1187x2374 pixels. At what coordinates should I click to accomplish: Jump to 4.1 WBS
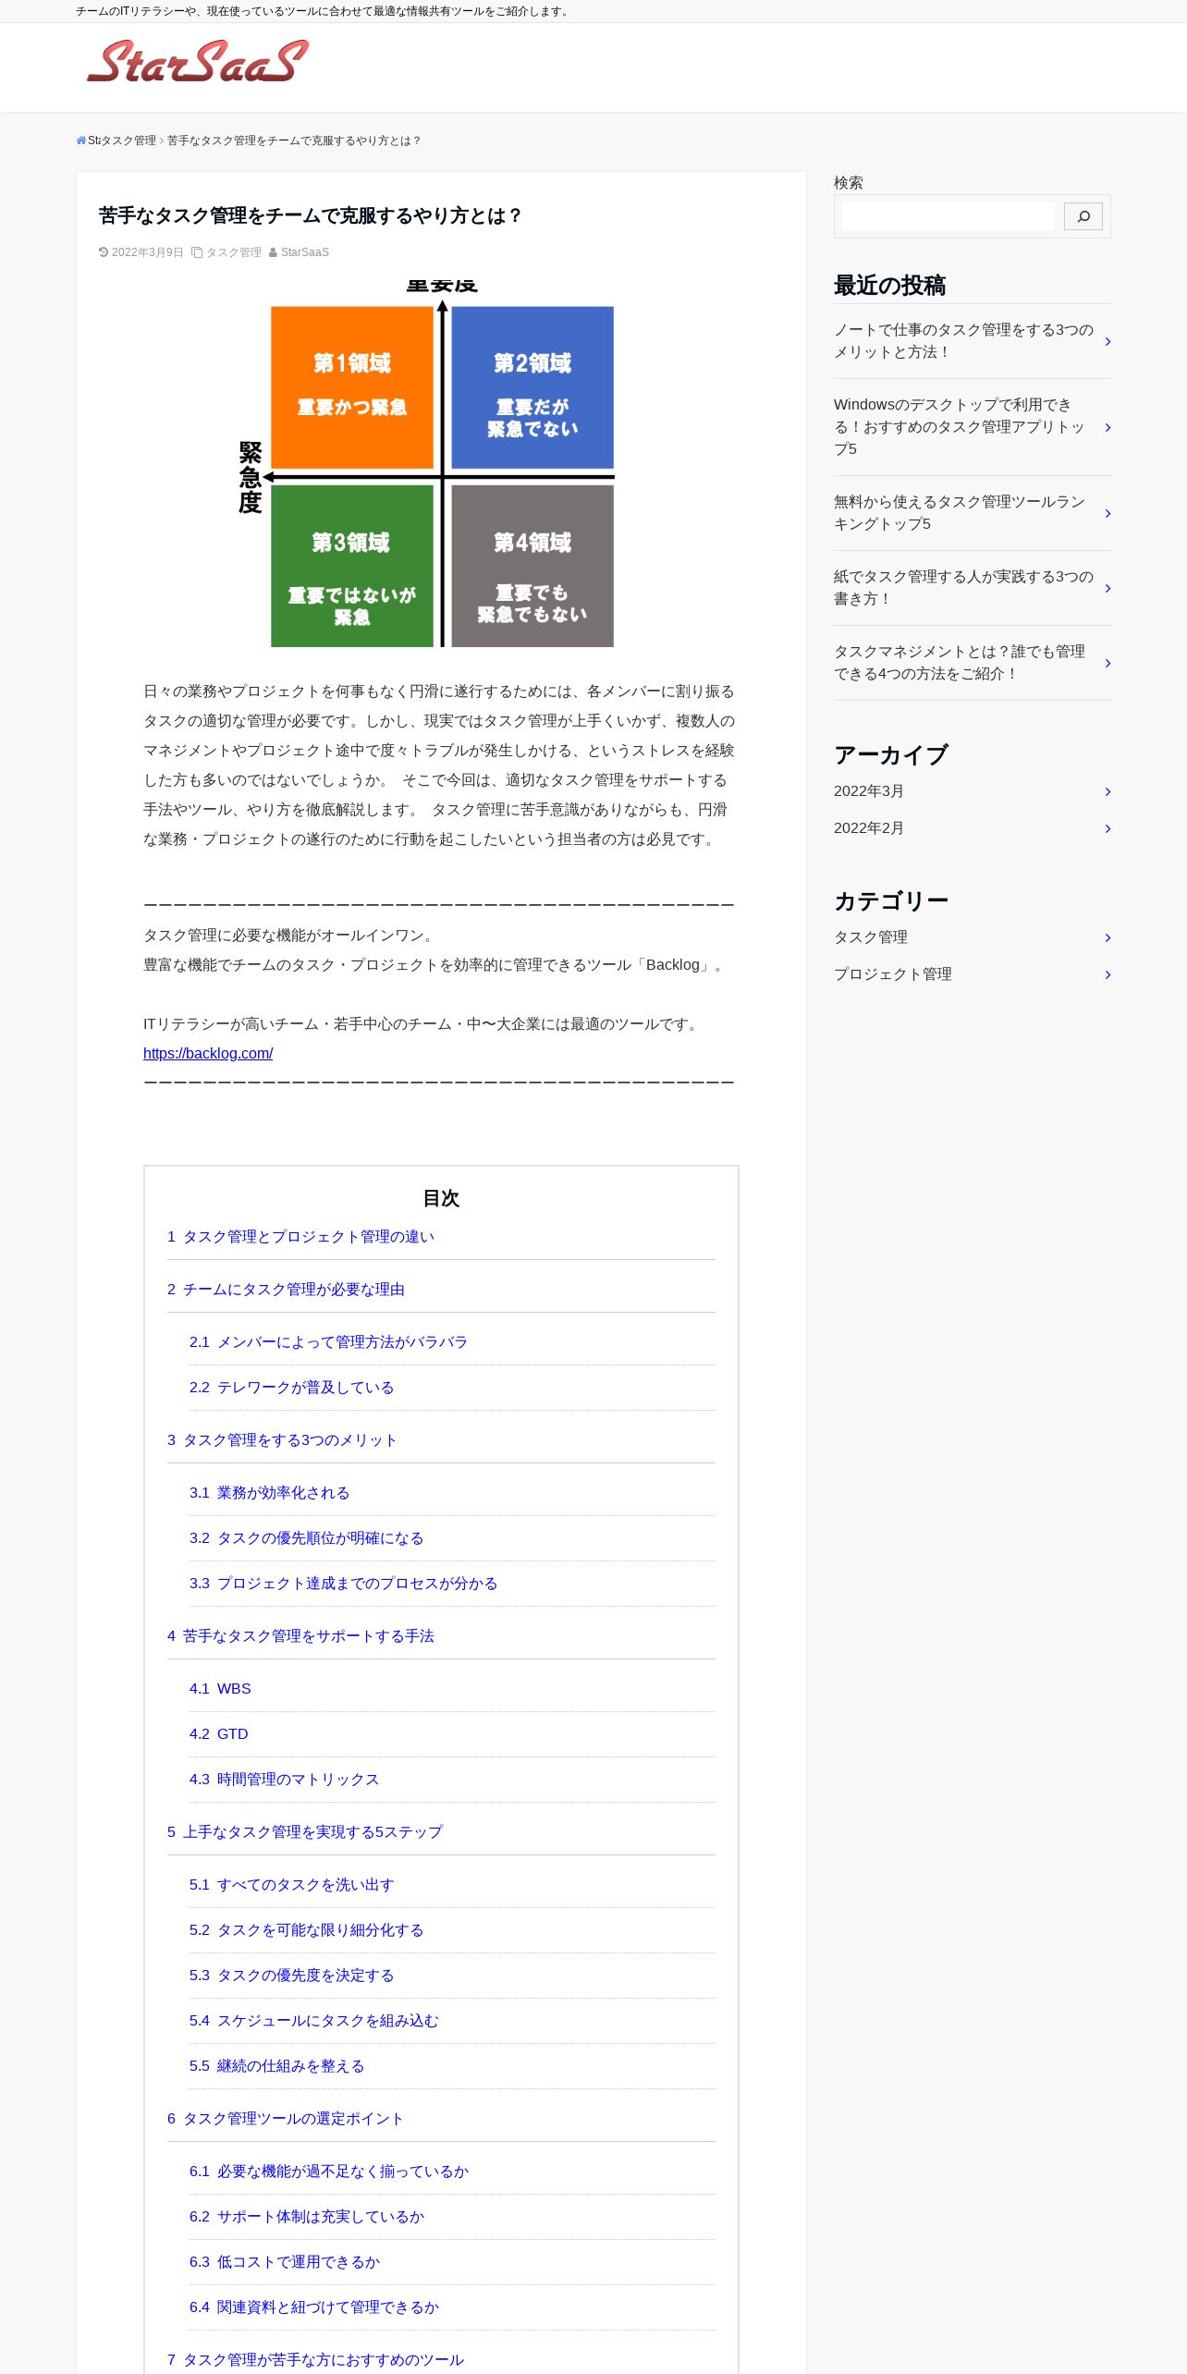point(220,1689)
